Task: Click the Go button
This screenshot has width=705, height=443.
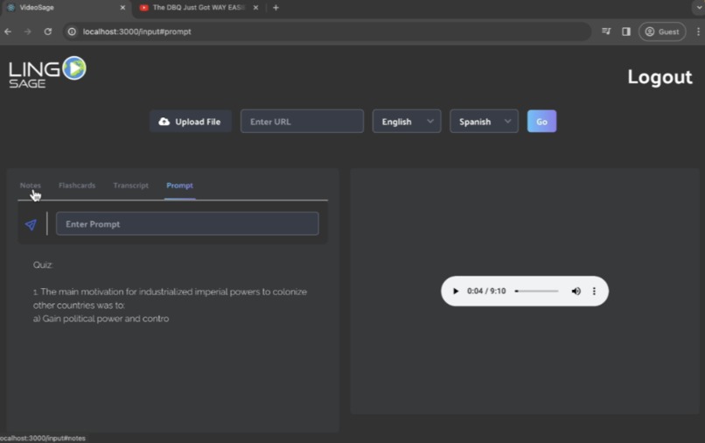Action: 541,122
